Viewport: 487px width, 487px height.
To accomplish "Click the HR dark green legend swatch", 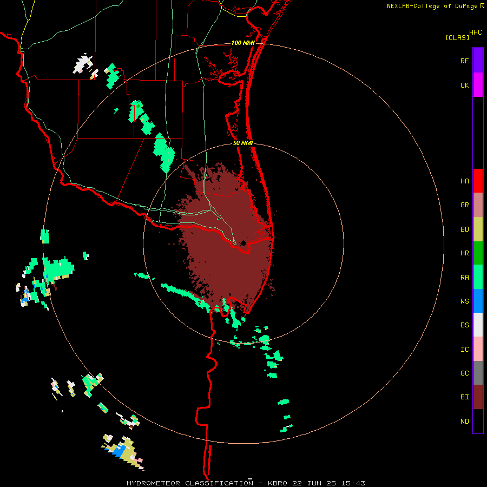I will [478, 253].
